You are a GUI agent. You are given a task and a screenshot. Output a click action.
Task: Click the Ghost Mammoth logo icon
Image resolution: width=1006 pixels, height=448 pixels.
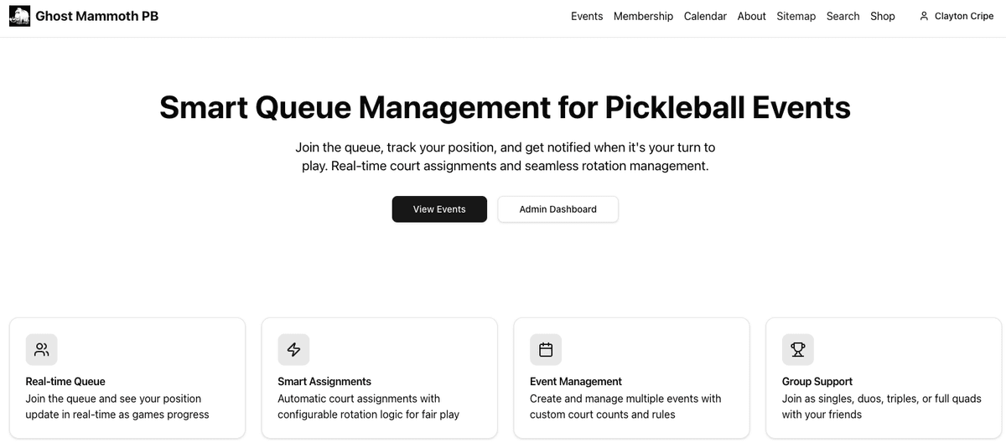click(19, 16)
